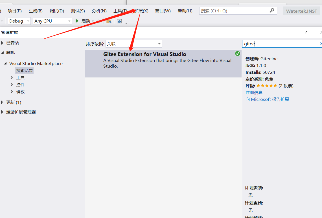Open the Debug configuration dropdown

pos(28,21)
